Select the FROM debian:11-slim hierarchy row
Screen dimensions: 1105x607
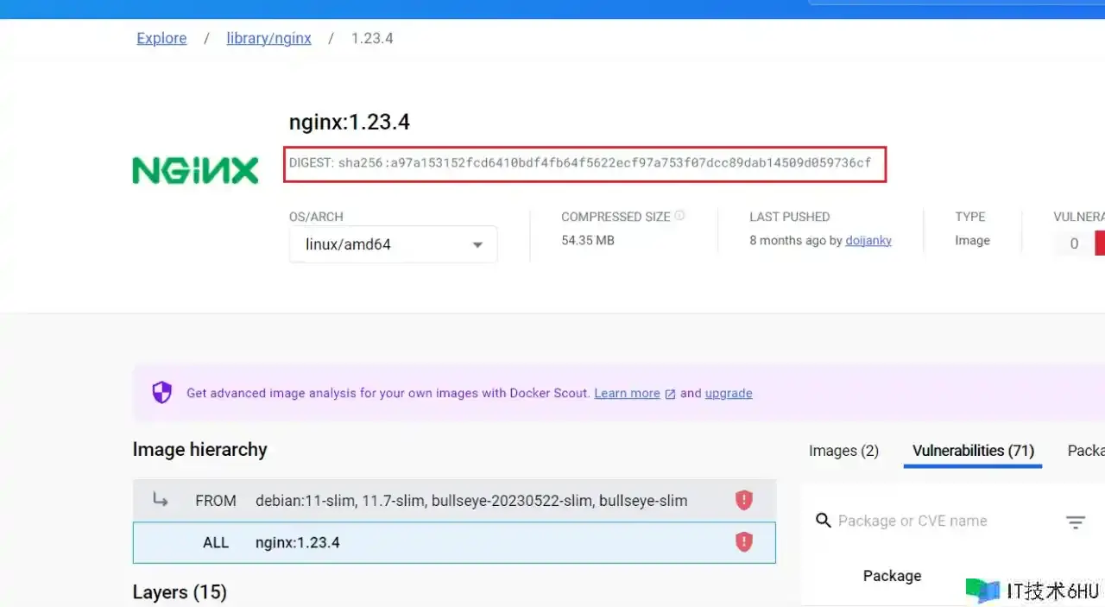pos(454,501)
